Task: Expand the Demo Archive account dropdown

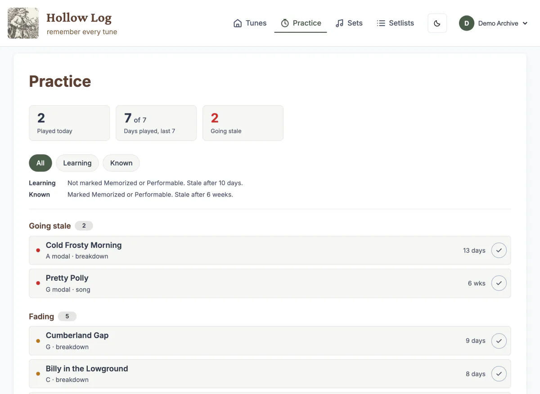Action: pyautogui.click(x=494, y=23)
